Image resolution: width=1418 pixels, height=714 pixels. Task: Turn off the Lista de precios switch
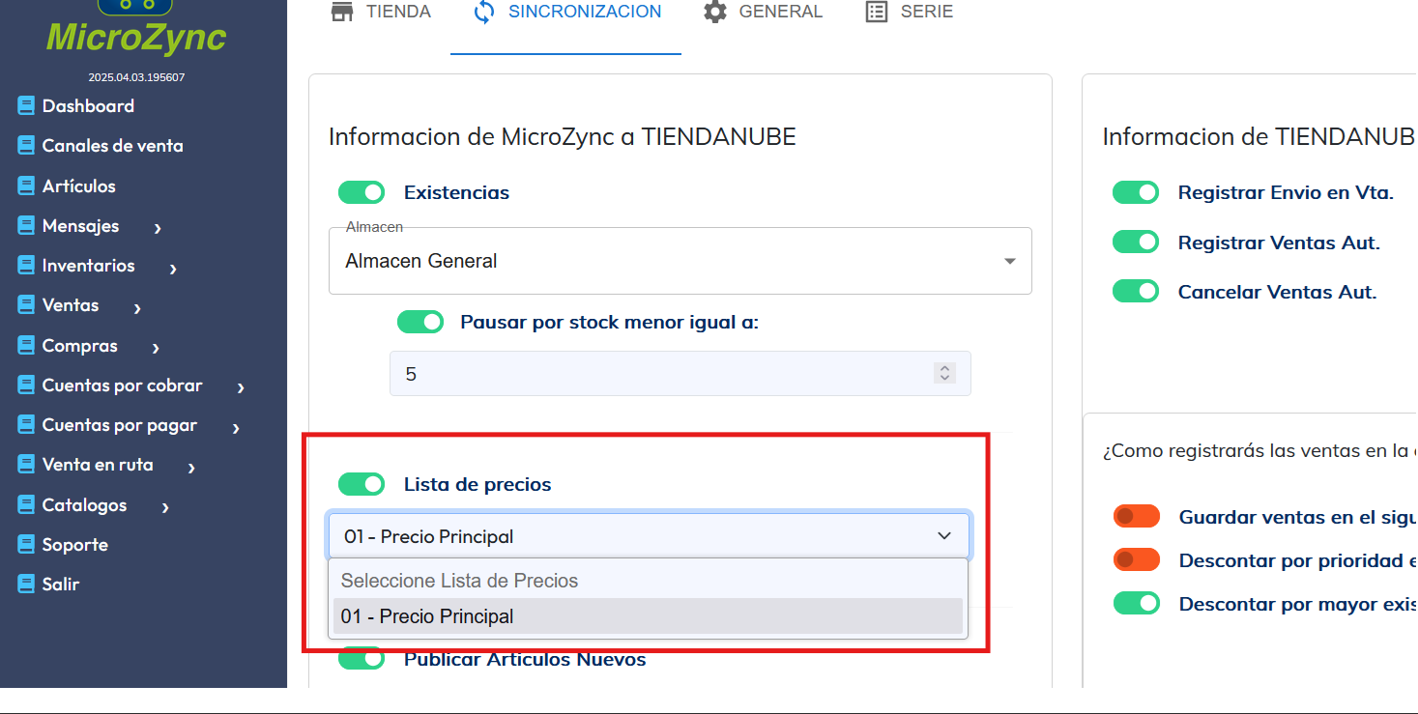tap(362, 484)
